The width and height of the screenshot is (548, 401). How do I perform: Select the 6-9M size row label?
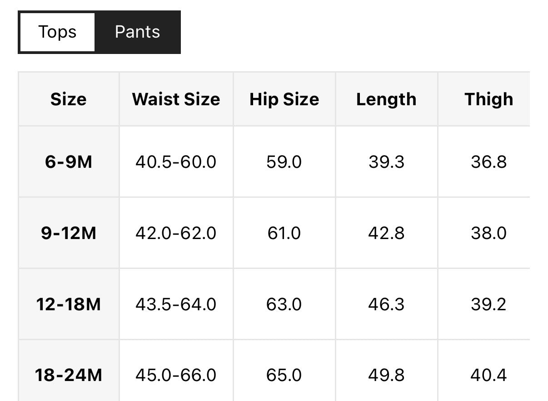coord(69,162)
